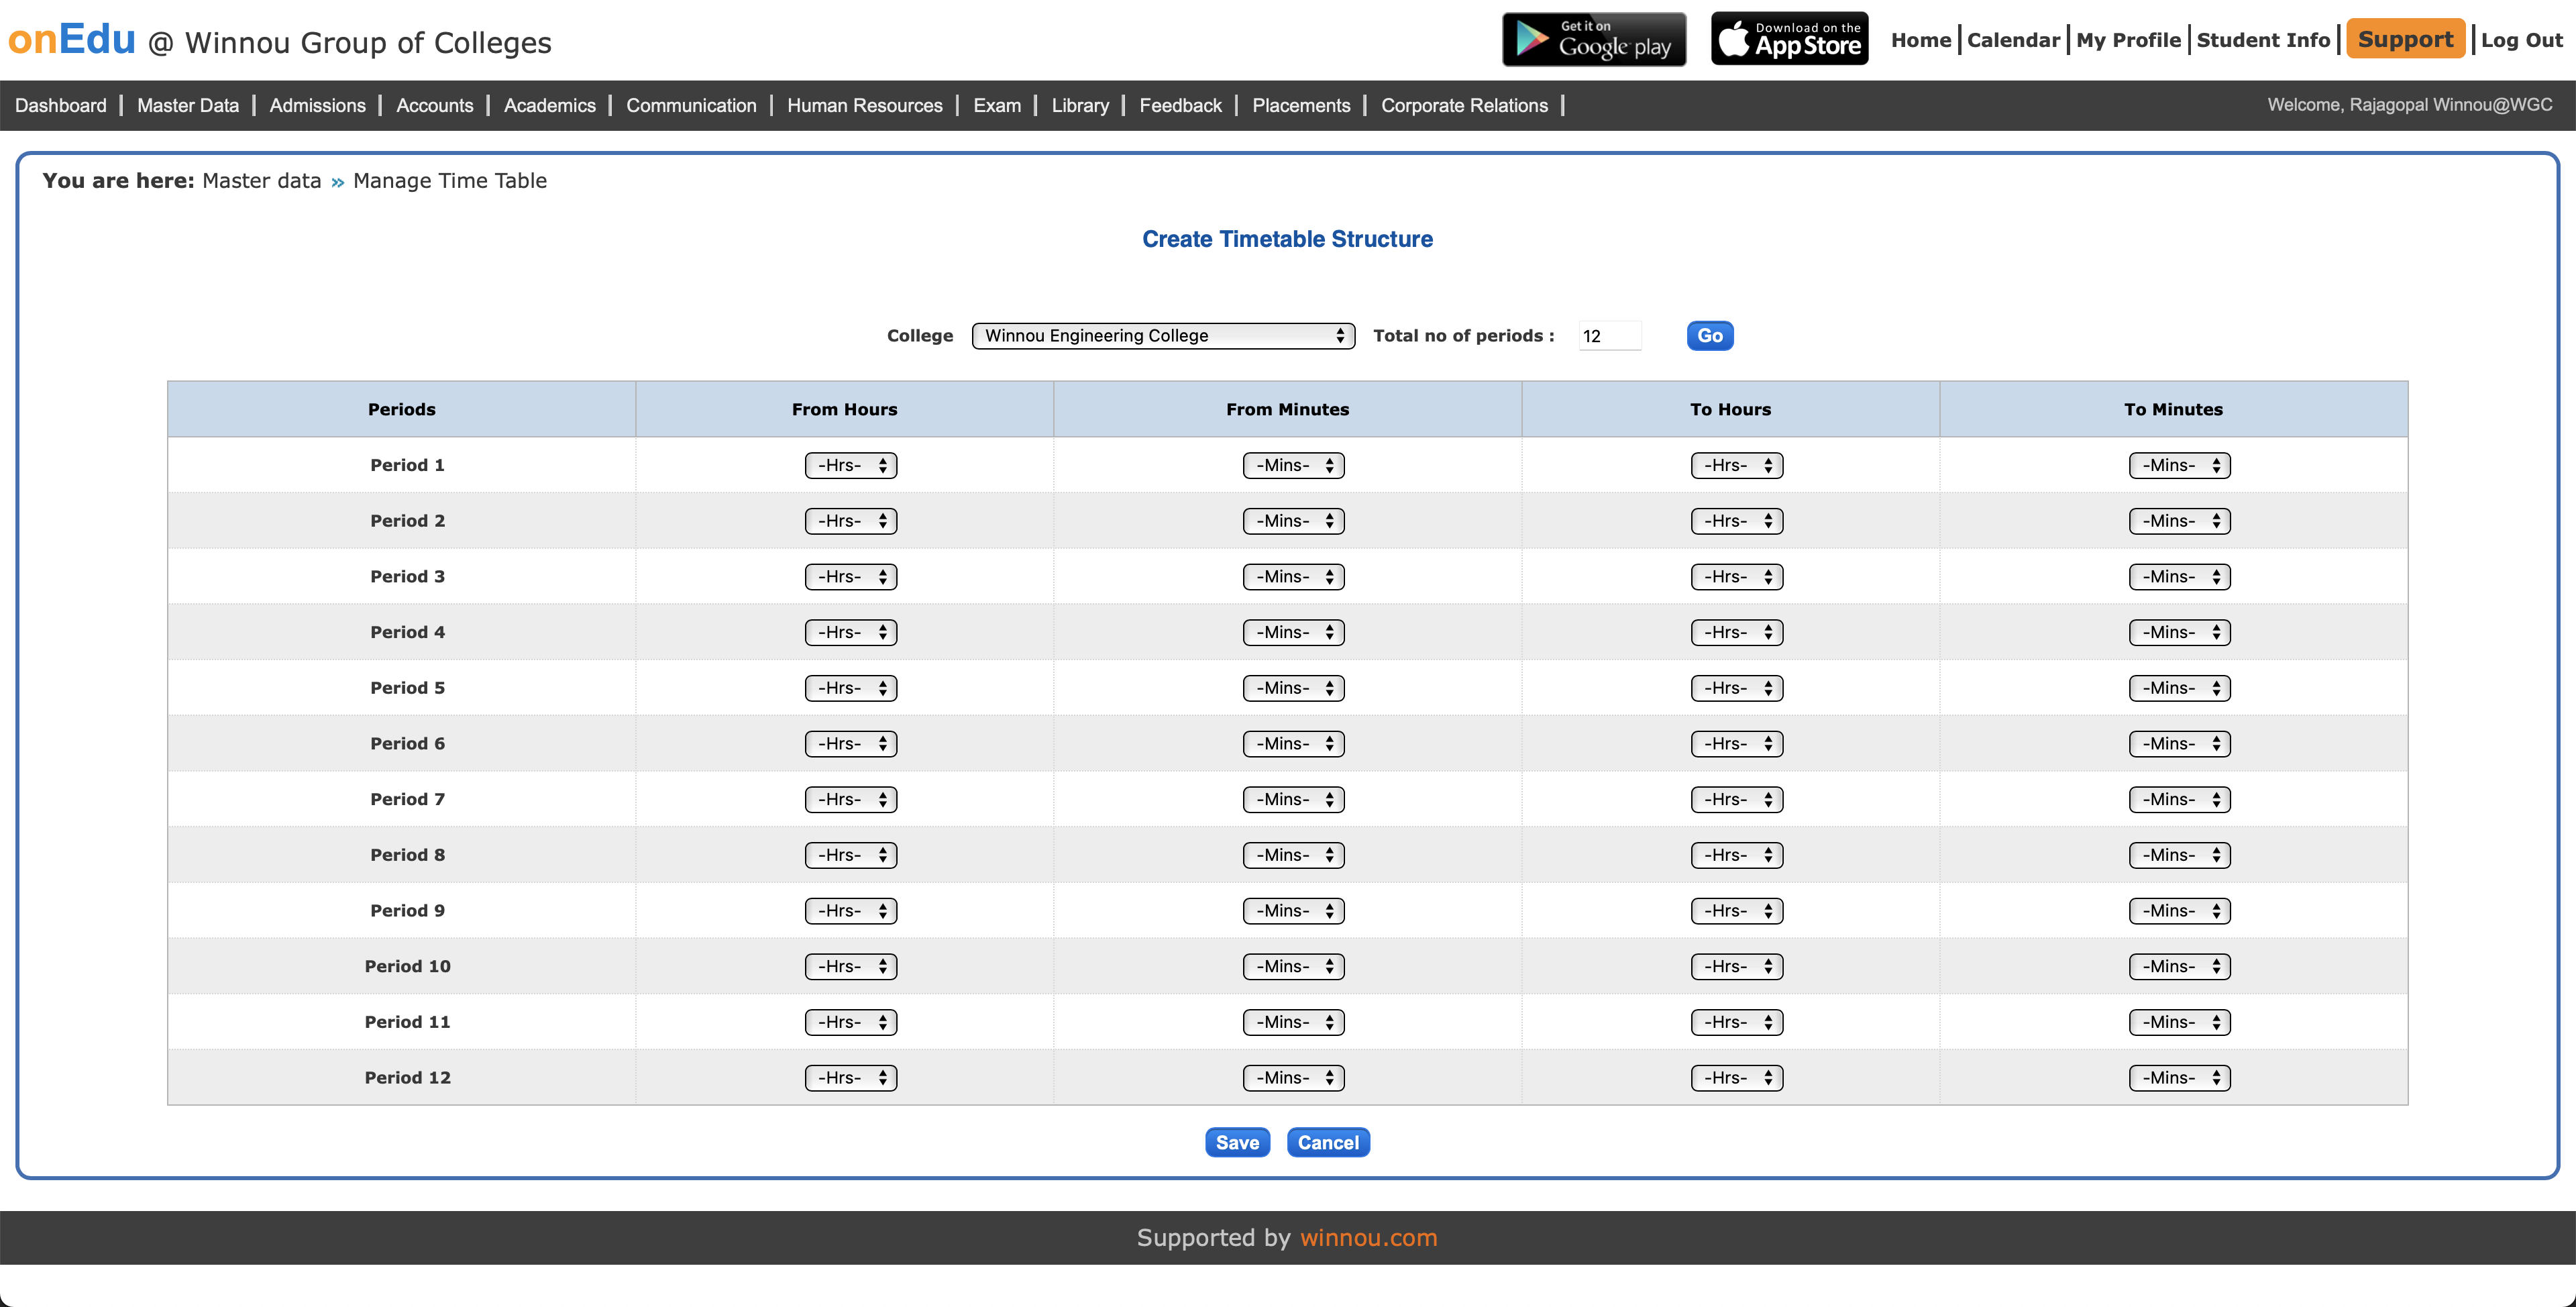
Task: Click the App Store download badge
Action: pyautogui.click(x=1789, y=40)
